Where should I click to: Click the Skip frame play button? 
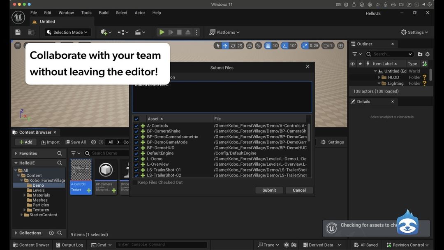point(171,32)
